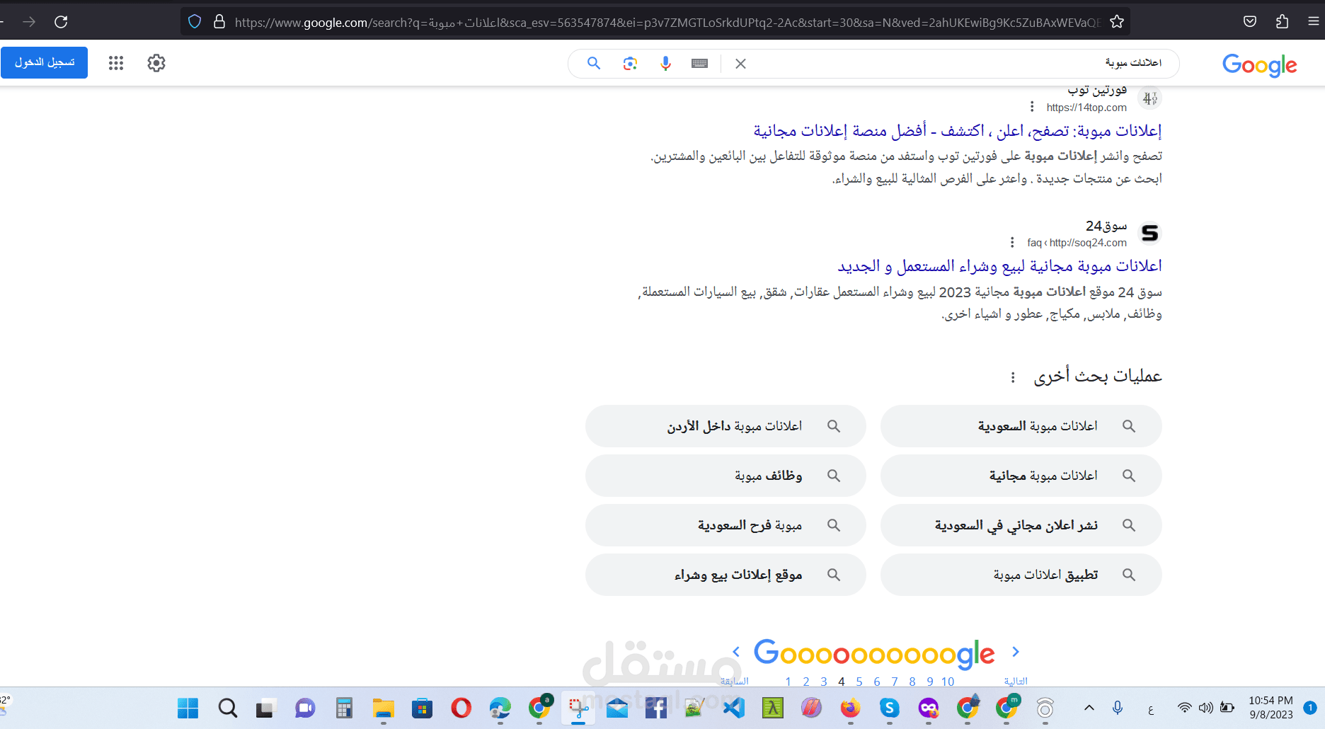Image resolution: width=1325 pixels, height=729 pixels.
Task: Show site security via the padlock icon
Action: pos(219,22)
